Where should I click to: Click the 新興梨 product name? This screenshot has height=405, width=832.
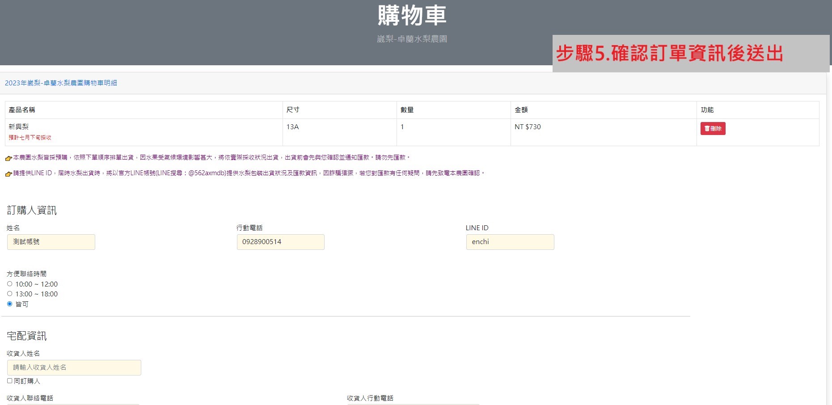(x=19, y=127)
